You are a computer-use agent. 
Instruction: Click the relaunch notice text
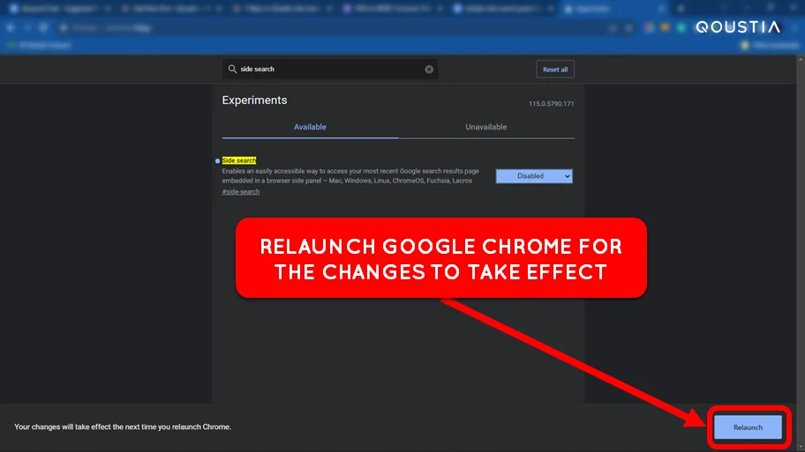(x=123, y=426)
